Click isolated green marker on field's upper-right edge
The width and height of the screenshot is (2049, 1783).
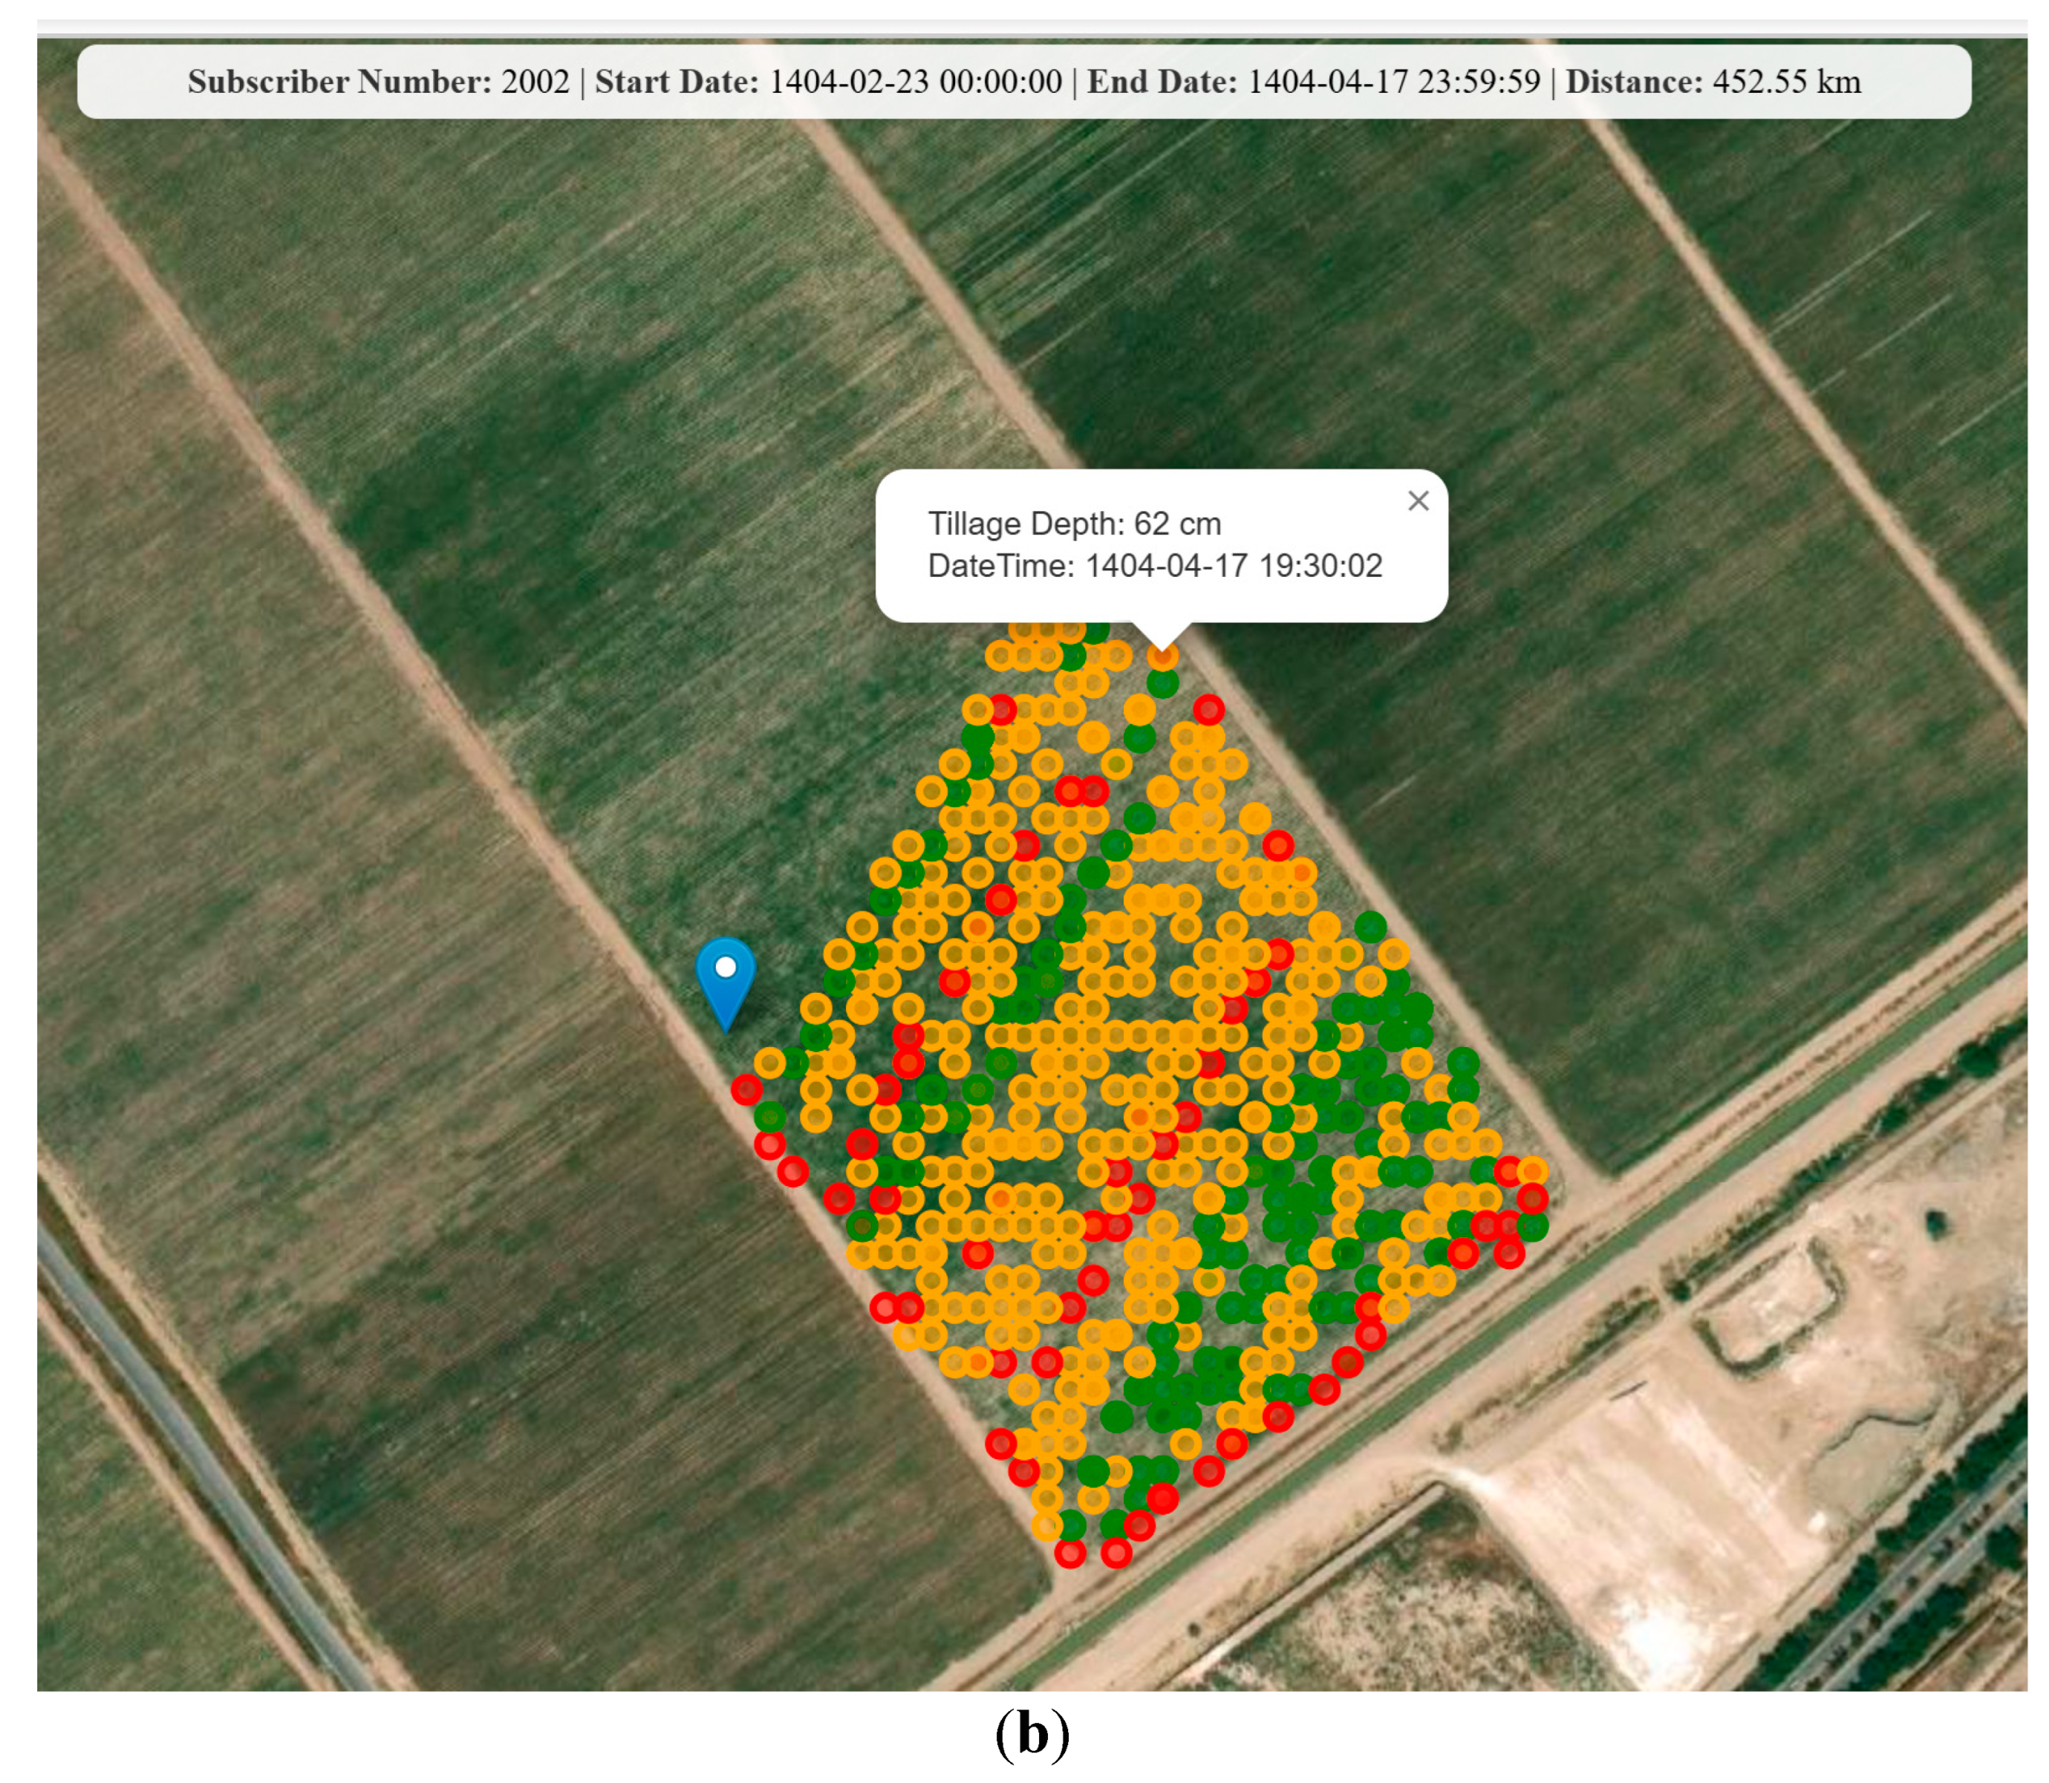pos(1370,926)
